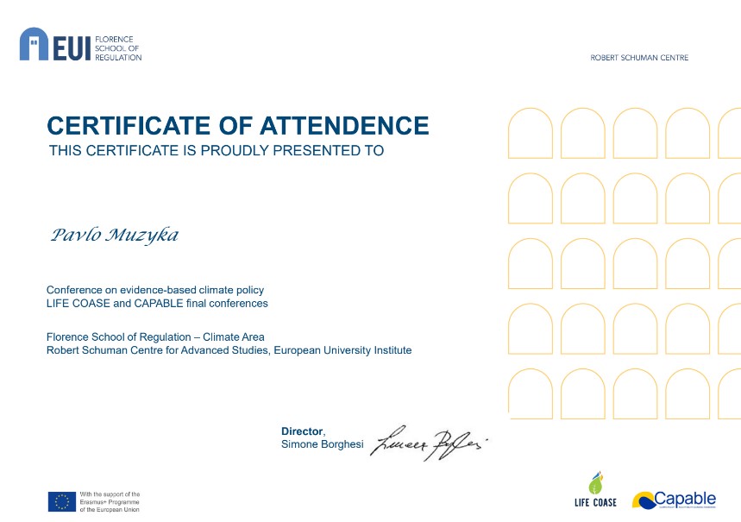Click the recipient name Pavlo Muzyka
The height and width of the screenshot is (522, 741).
[x=115, y=235]
